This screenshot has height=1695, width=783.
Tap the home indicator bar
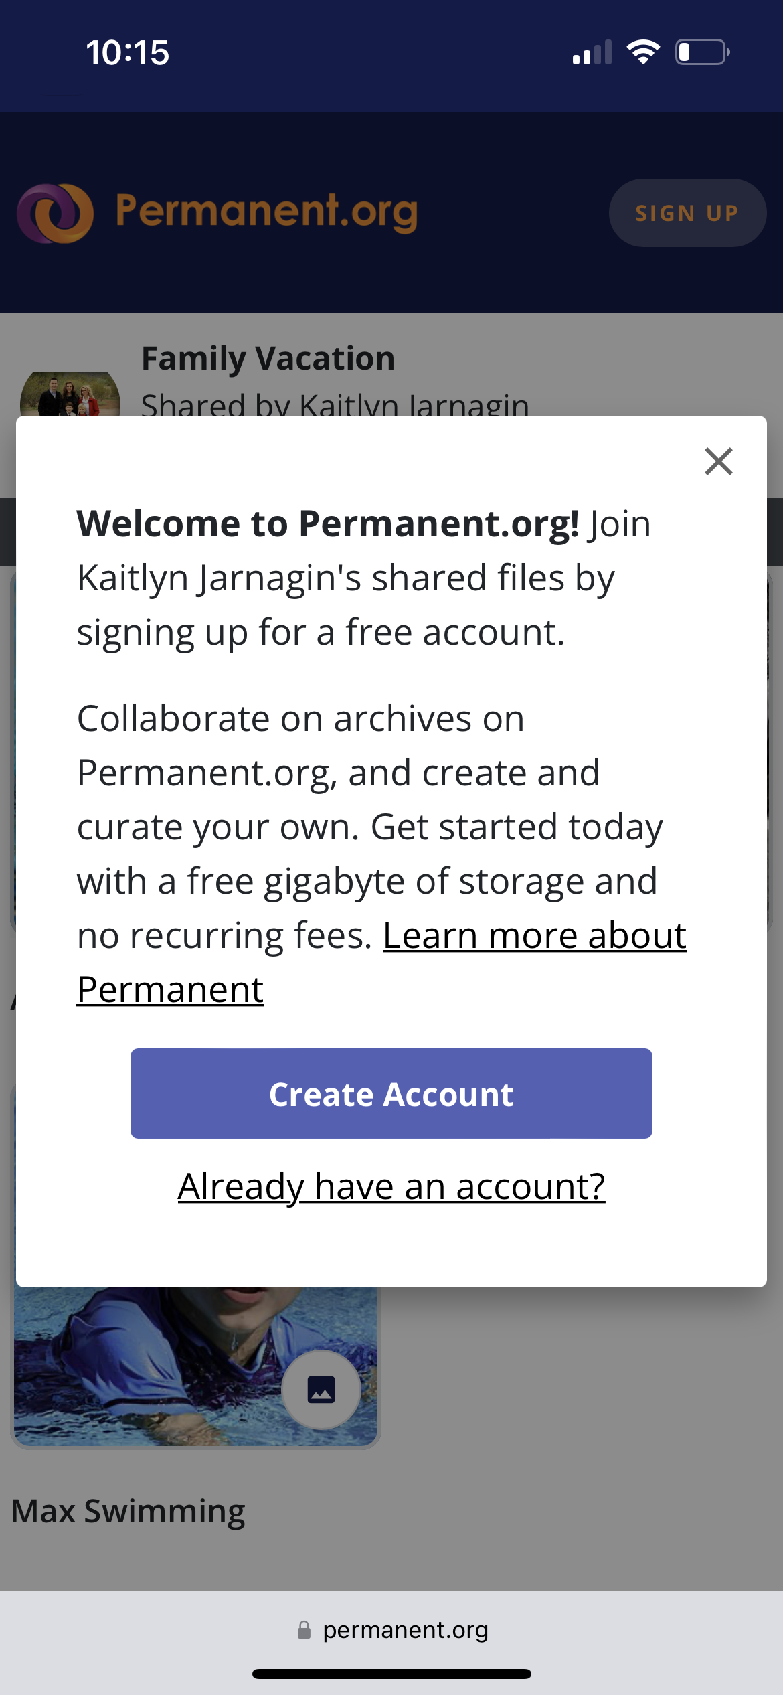pyautogui.click(x=391, y=1674)
